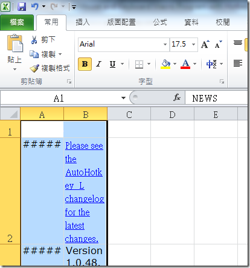Undo the last action

(34, 7)
